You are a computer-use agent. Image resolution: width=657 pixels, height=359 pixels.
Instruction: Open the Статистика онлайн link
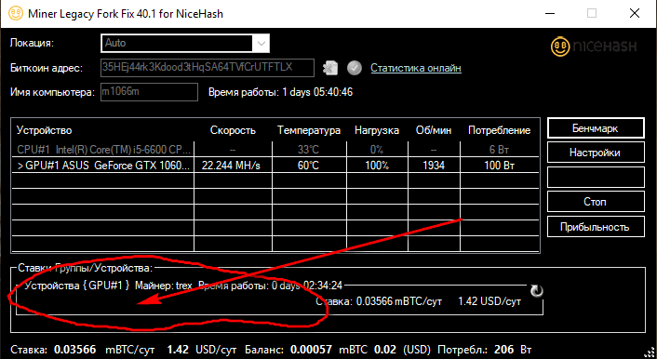(416, 68)
